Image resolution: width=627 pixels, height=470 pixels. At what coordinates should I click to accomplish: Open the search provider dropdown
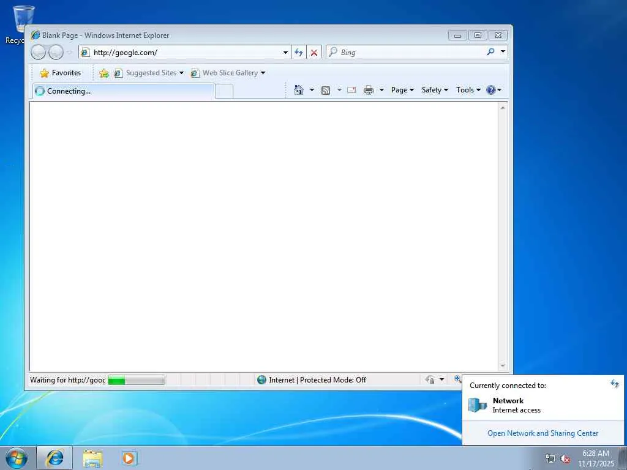coord(503,51)
